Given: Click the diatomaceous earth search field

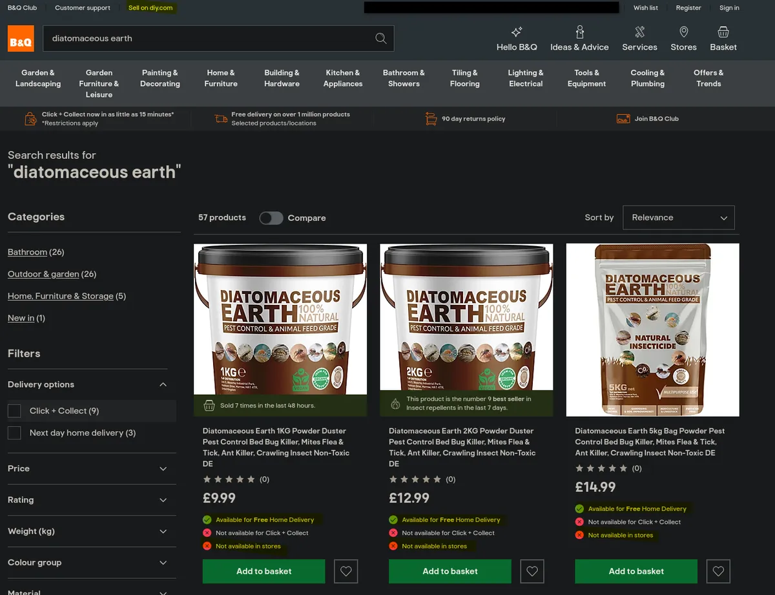Looking at the screenshot, I should click(x=207, y=38).
